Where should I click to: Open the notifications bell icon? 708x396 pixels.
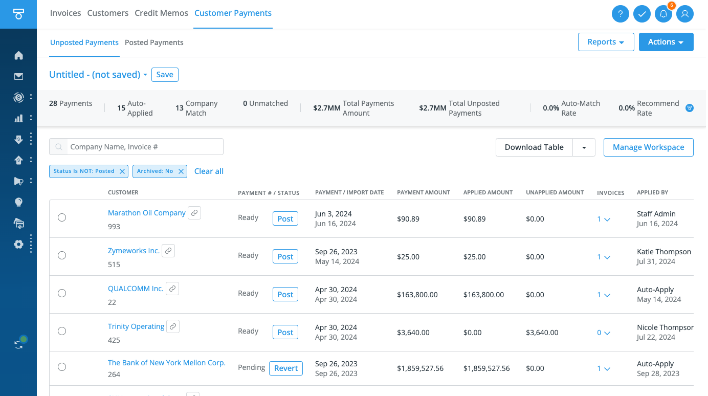pyautogui.click(x=663, y=14)
